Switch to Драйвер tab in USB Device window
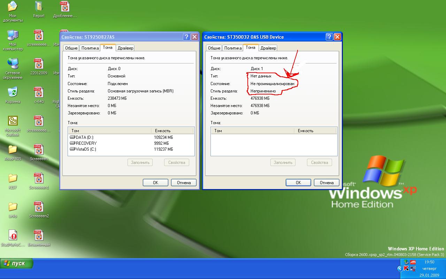This screenshot has width=446, height=279. pyautogui.click(x=268, y=48)
